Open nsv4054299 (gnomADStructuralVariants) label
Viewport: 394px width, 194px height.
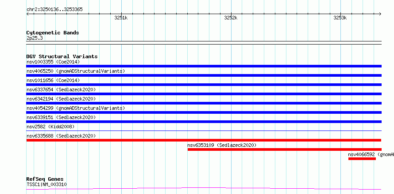(76, 108)
